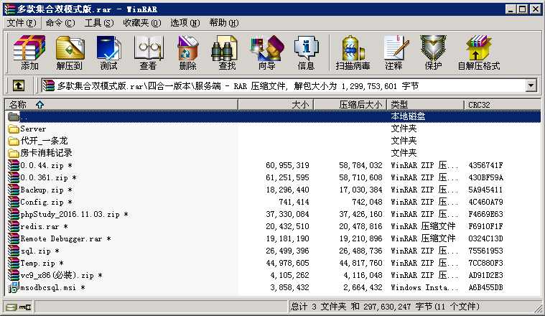Click the Extract To (解压到) icon
The image size is (545, 316).
(x=70, y=52)
